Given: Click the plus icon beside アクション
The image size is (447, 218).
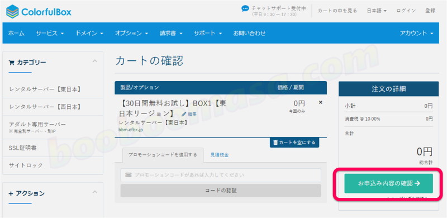Looking at the screenshot, I should point(11,194).
